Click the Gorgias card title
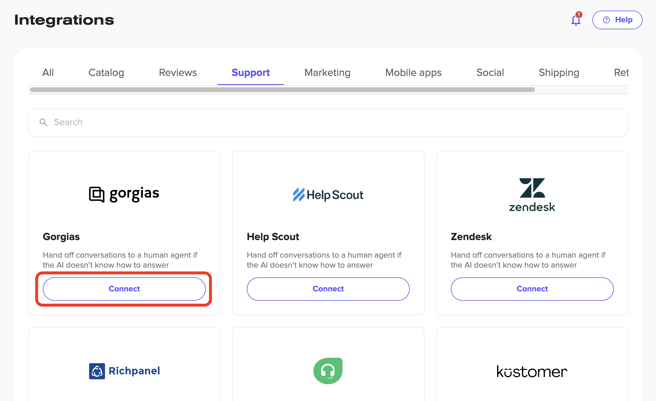Screen dimensions: 656x401 click(61, 237)
